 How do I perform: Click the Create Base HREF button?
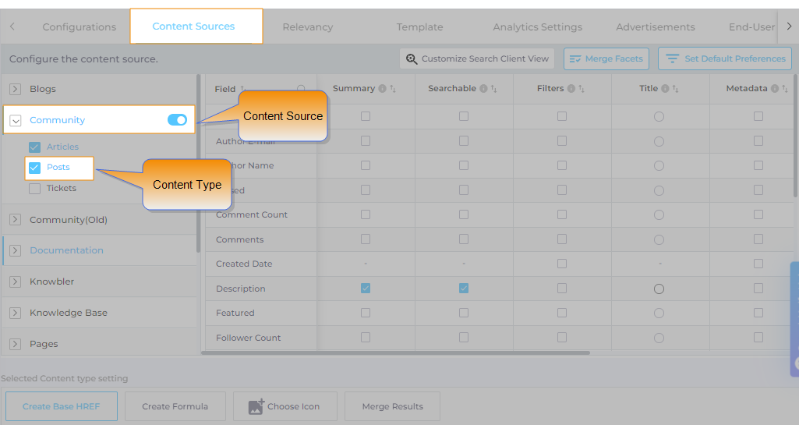click(61, 406)
